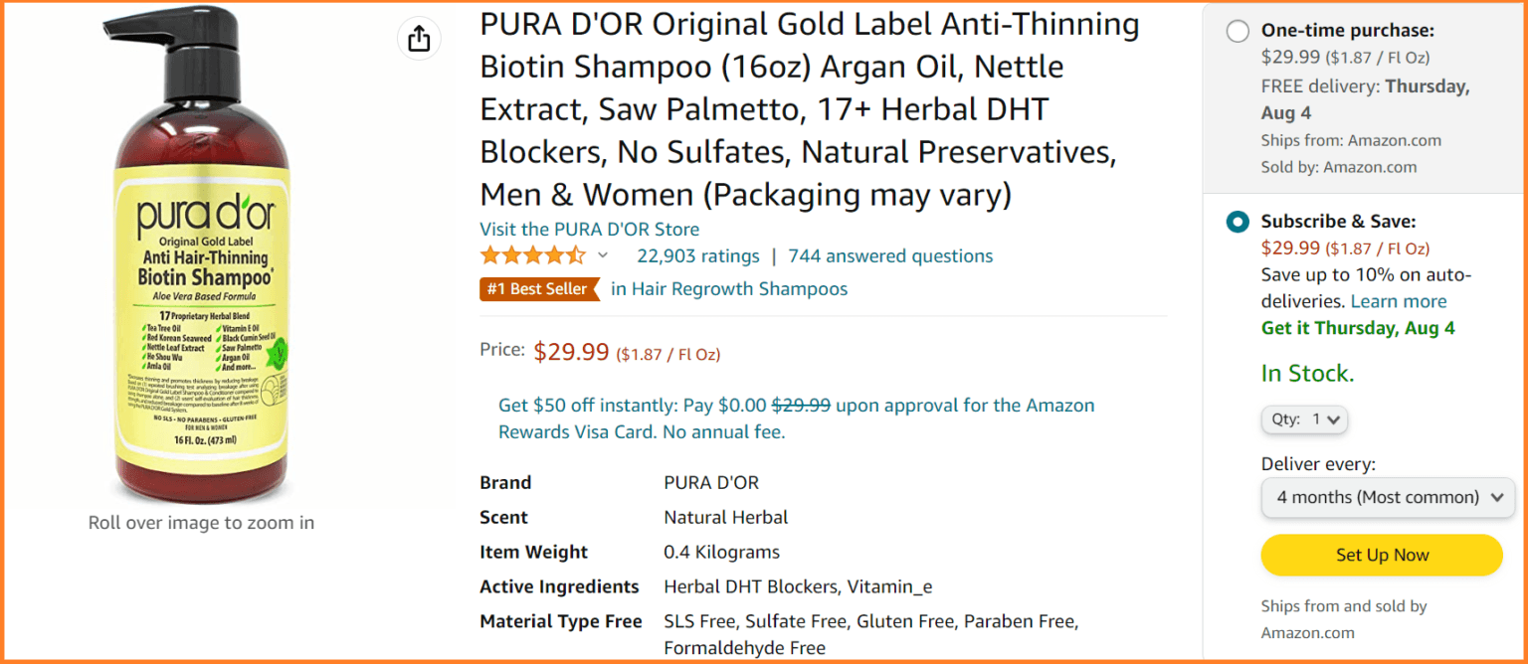Click the share icon near product image
Screen dimensions: 1528x664
click(419, 38)
